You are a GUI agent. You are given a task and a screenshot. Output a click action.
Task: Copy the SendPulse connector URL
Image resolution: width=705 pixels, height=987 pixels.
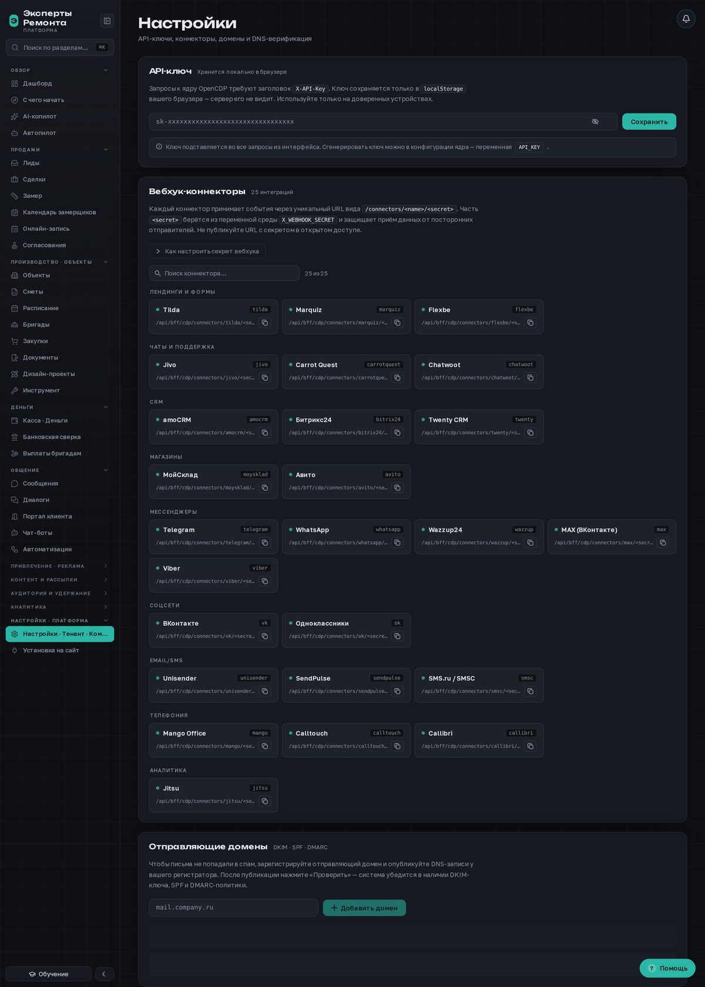398,691
